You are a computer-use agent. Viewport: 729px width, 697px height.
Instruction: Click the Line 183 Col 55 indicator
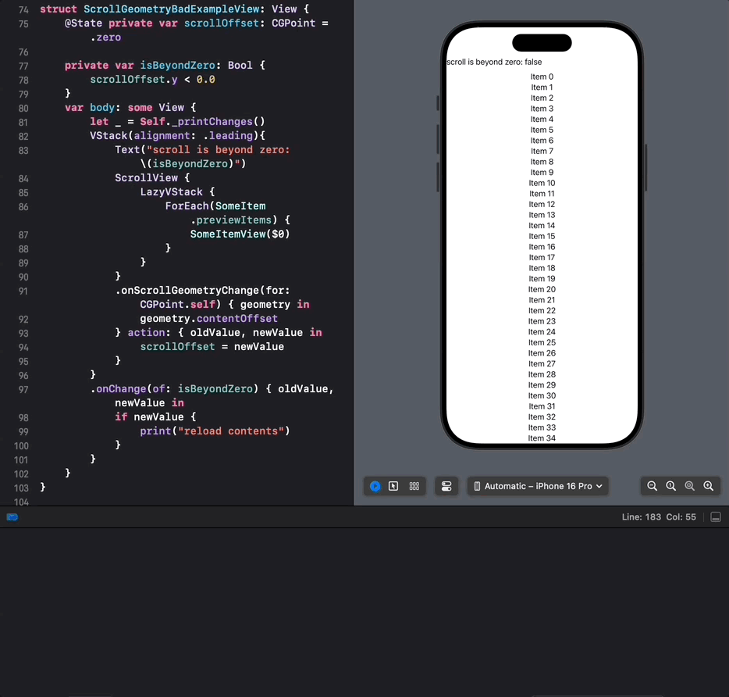(659, 517)
